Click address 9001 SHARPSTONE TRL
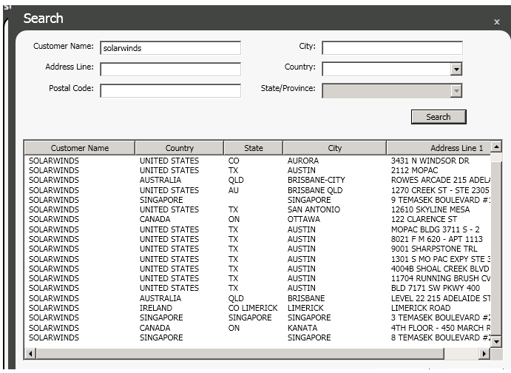 [x=434, y=249]
